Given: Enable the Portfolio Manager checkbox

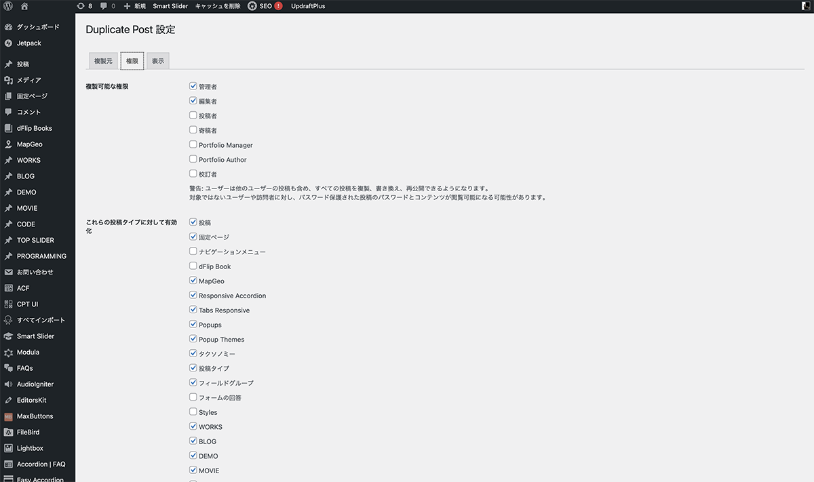Looking at the screenshot, I should click(193, 145).
